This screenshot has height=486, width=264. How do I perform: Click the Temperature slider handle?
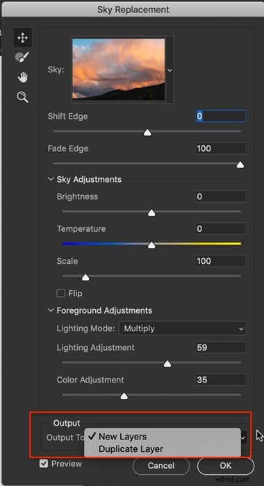151,245
